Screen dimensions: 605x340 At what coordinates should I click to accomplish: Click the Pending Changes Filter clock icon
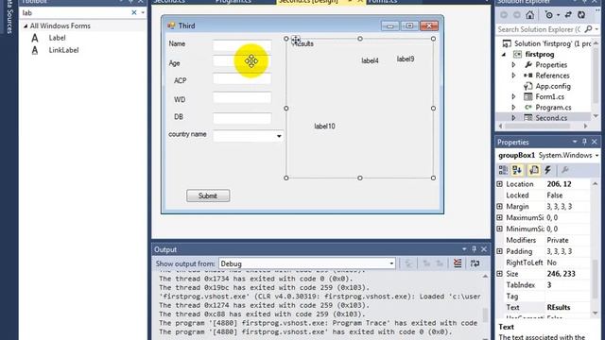coord(548,15)
